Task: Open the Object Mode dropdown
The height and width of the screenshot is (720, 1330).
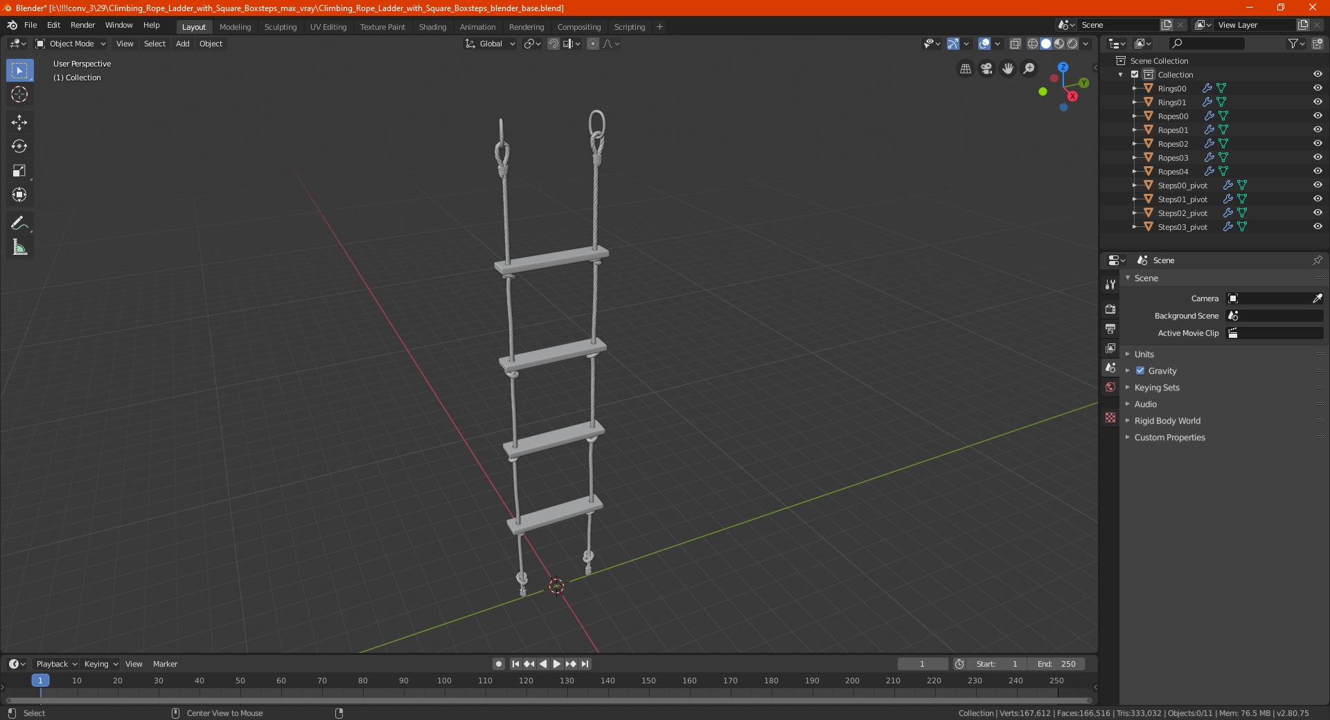Action: click(70, 44)
